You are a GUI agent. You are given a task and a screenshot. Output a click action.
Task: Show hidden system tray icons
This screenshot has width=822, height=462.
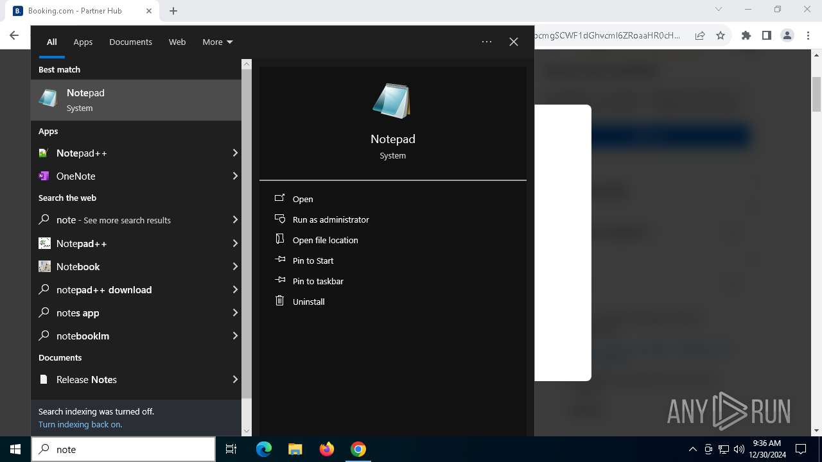(692, 449)
